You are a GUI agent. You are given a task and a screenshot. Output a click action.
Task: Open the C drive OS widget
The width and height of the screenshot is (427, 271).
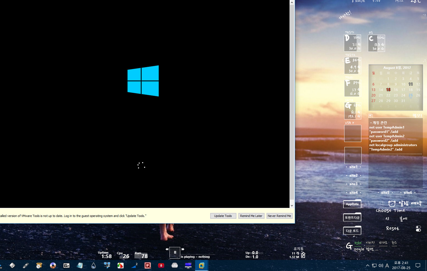376,43
